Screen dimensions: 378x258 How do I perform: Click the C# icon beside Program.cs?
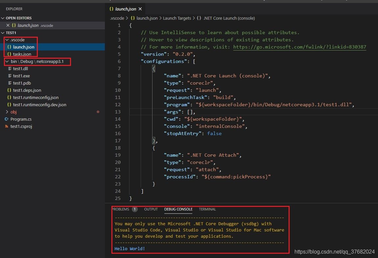[x=7, y=119]
